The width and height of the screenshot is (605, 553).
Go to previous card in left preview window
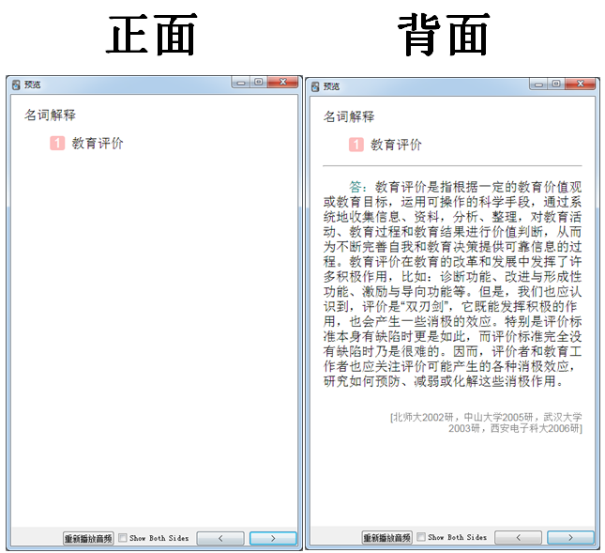coord(220,538)
